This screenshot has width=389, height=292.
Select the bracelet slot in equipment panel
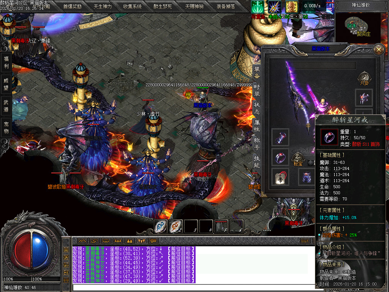click(x=280, y=137)
